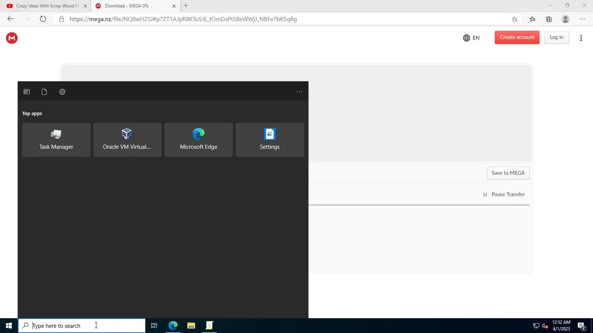The height and width of the screenshot is (333, 593).
Task: Open the MEGA three-dot options menu
Action: (x=581, y=38)
